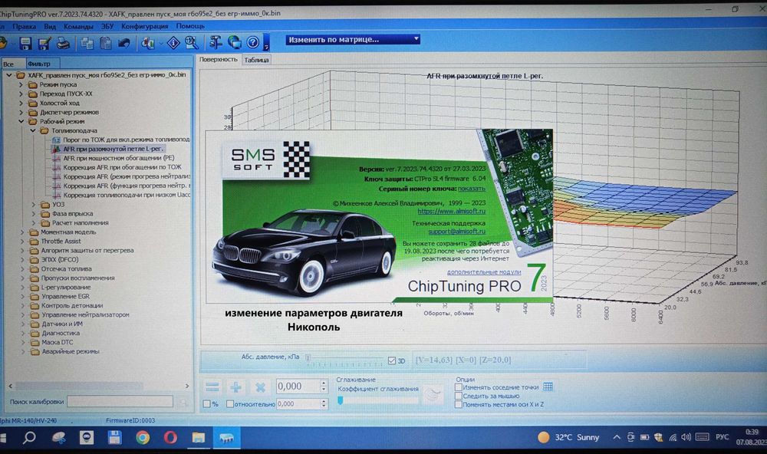Click the Paste clipboard toolbar icon
Viewport: 767px width, 454px height.
[106, 44]
